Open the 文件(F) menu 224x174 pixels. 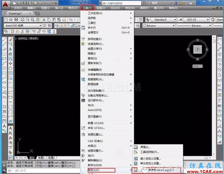pyautogui.click(x=18, y=8)
